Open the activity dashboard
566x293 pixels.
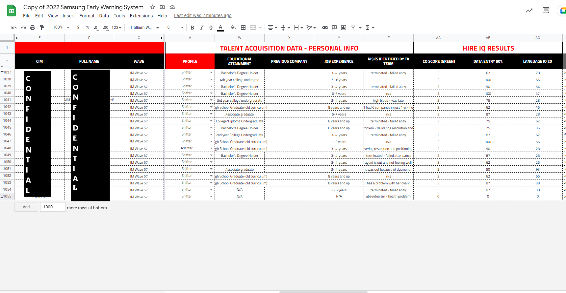click(x=529, y=10)
